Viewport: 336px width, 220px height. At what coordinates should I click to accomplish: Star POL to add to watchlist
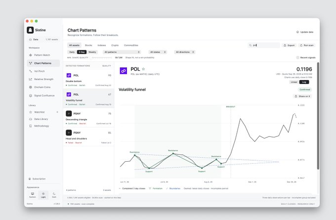[x=143, y=69]
